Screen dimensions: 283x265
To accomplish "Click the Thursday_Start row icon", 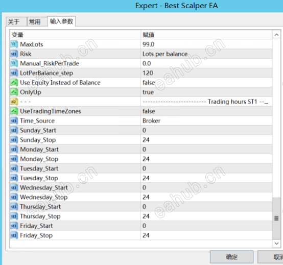I will click(14, 207).
